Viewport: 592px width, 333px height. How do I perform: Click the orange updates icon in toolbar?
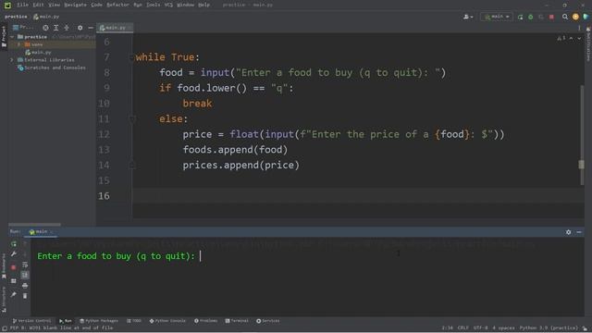(x=575, y=17)
